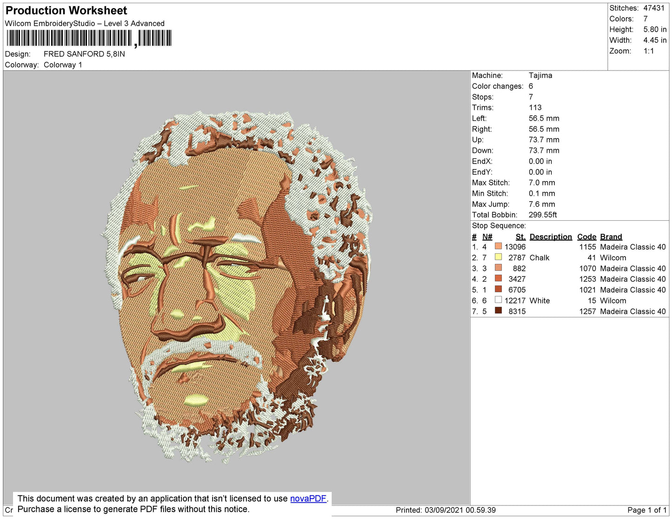Click the Madeira 1070 color swatch

(x=498, y=268)
